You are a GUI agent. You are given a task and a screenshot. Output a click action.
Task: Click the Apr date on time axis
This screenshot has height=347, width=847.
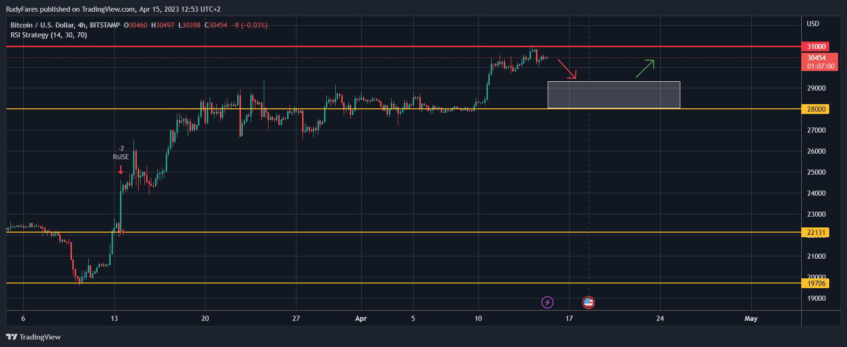click(x=361, y=319)
